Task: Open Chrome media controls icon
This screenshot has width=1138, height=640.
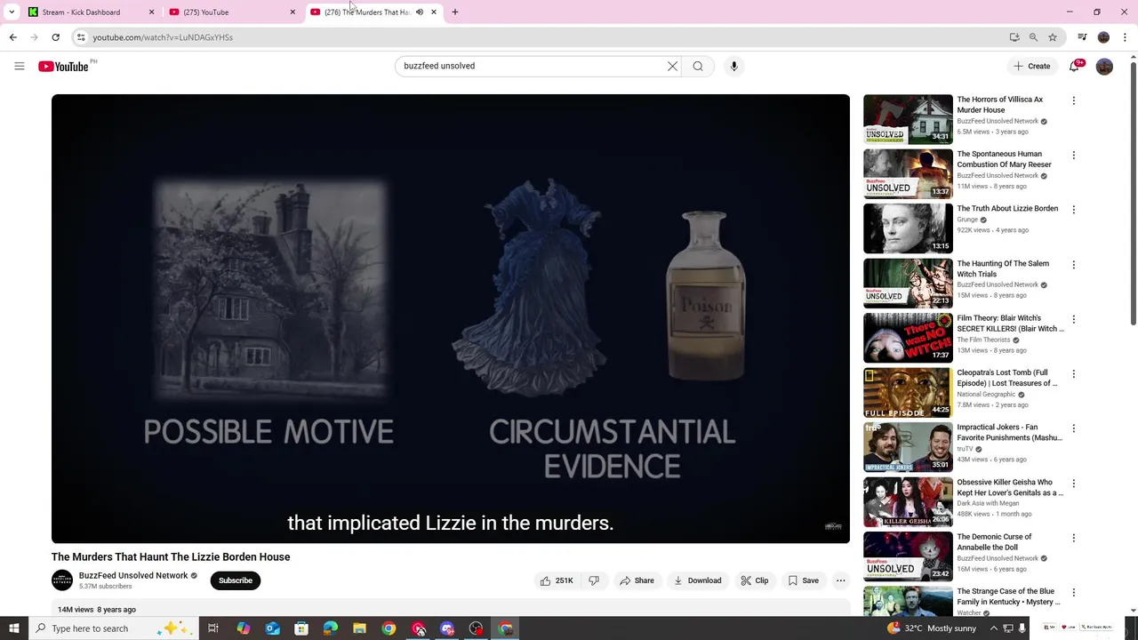Action: coord(1082,37)
